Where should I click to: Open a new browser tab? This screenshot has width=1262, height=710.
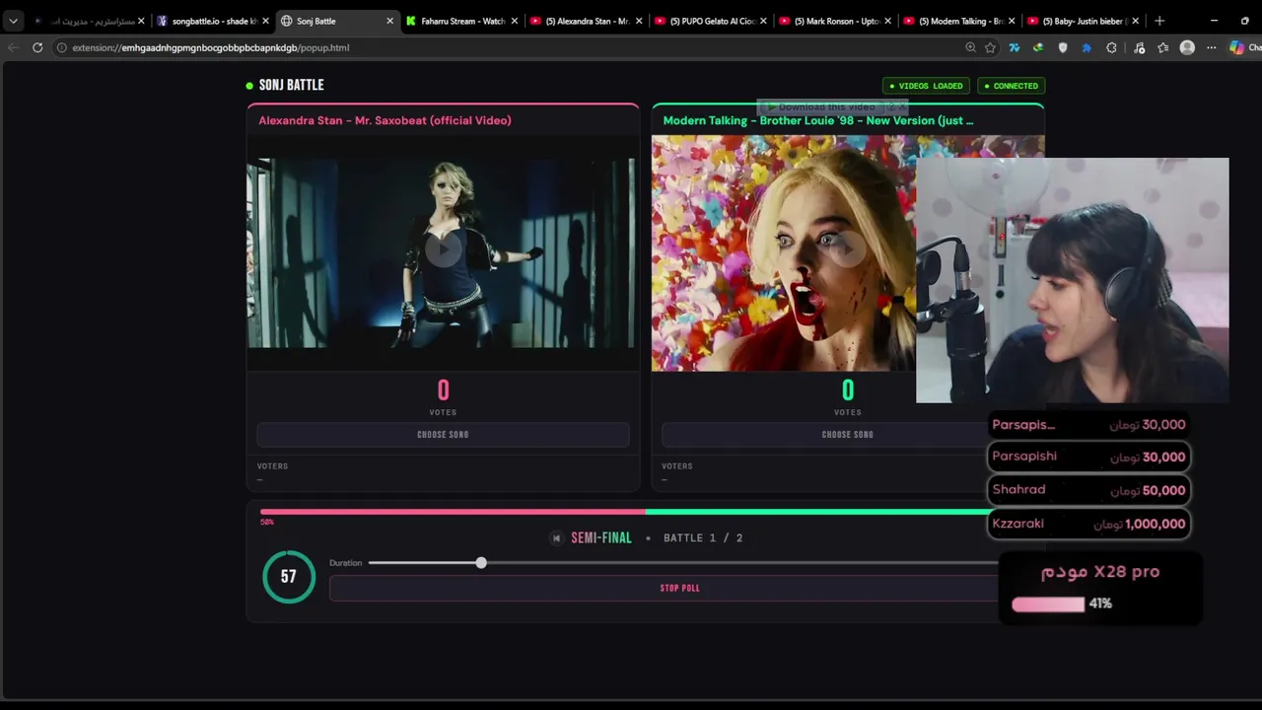tap(1159, 21)
